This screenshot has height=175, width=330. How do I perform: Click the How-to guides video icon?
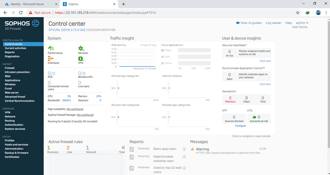click(x=238, y=23)
